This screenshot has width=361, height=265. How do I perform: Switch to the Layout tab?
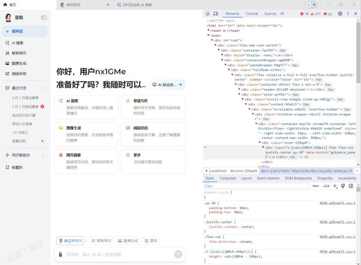pyautogui.click(x=246, y=178)
